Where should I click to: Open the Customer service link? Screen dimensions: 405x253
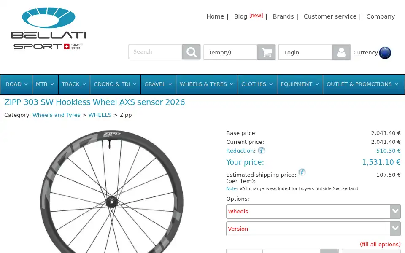click(330, 16)
